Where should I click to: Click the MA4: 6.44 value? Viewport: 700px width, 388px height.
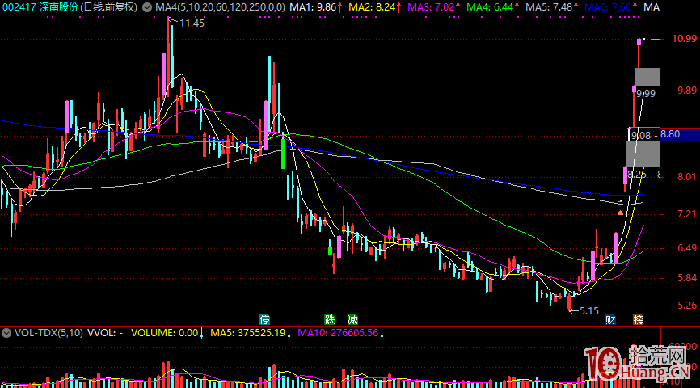coord(490,7)
